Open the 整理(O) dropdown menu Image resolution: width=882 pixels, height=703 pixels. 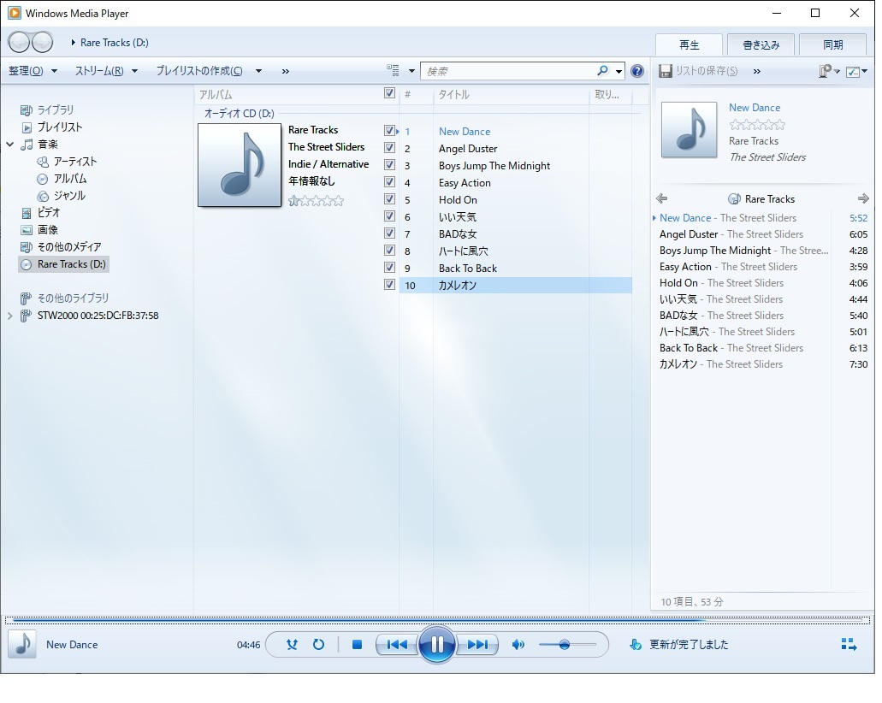click(x=33, y=71)
